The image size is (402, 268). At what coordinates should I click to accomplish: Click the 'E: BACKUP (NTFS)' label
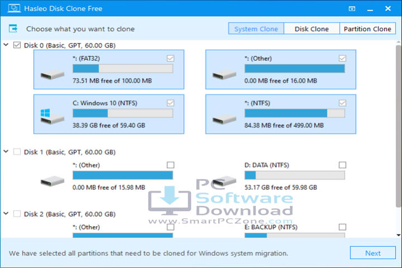[271, 227]
